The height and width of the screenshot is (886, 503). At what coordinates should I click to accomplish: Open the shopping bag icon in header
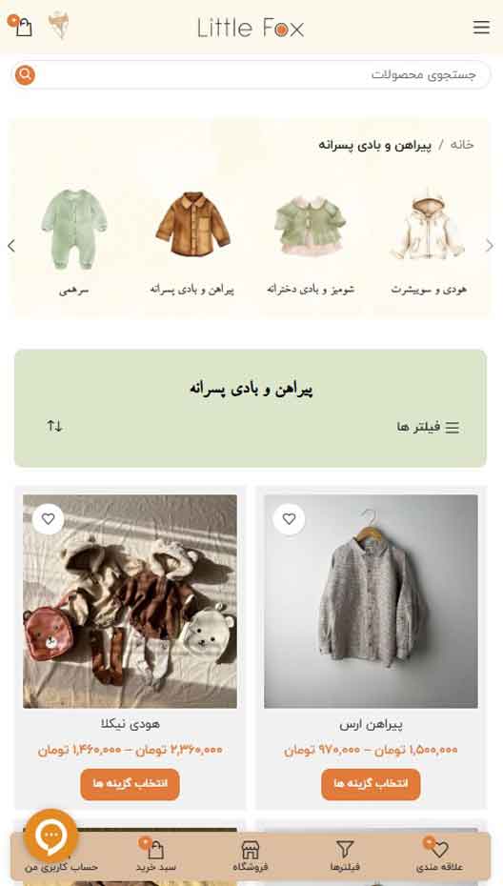tap(24, 28)
